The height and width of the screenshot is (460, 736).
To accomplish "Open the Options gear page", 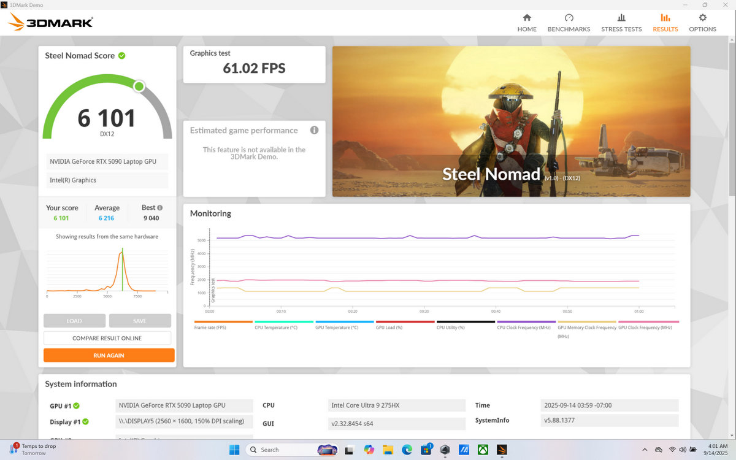I will point(702,23).
